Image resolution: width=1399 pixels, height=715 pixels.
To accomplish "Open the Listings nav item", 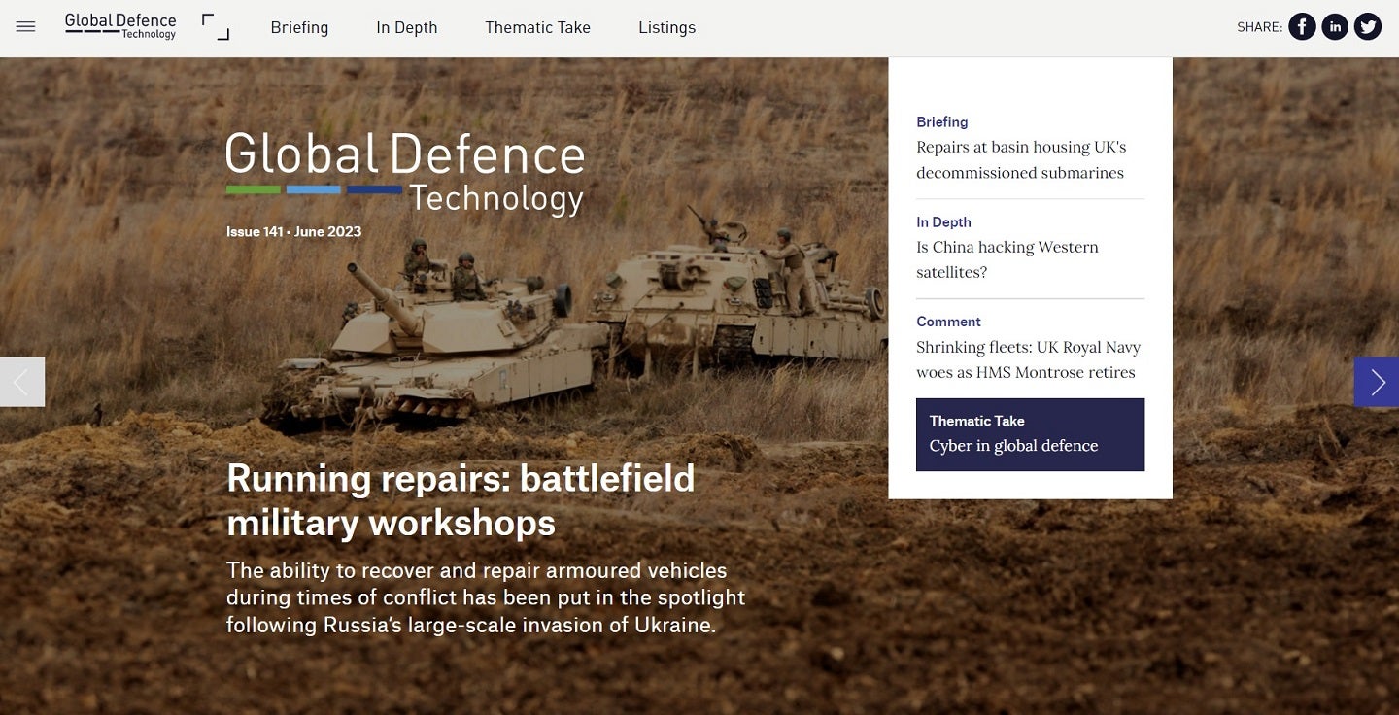I will pos(666,27).
